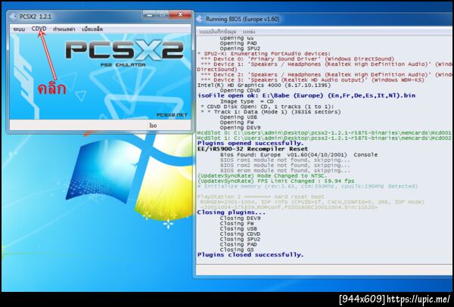Open the กำหนดค่า (Config) menu in PCSX2

coord(64,29)
